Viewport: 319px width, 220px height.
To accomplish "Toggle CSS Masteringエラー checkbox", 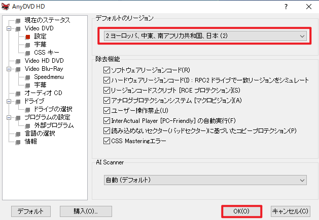I will [107, 141].
